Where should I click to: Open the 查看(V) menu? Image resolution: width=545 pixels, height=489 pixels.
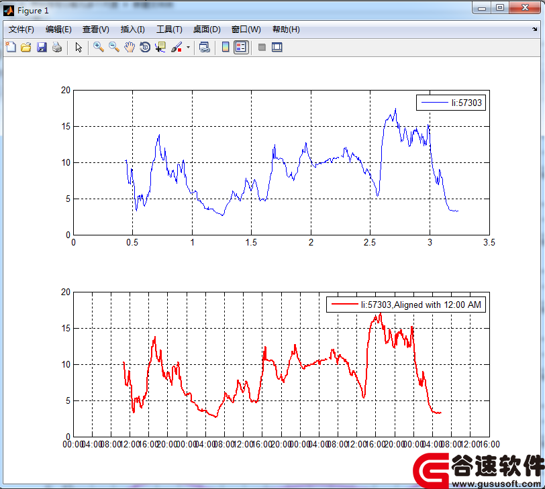(95, 30)
